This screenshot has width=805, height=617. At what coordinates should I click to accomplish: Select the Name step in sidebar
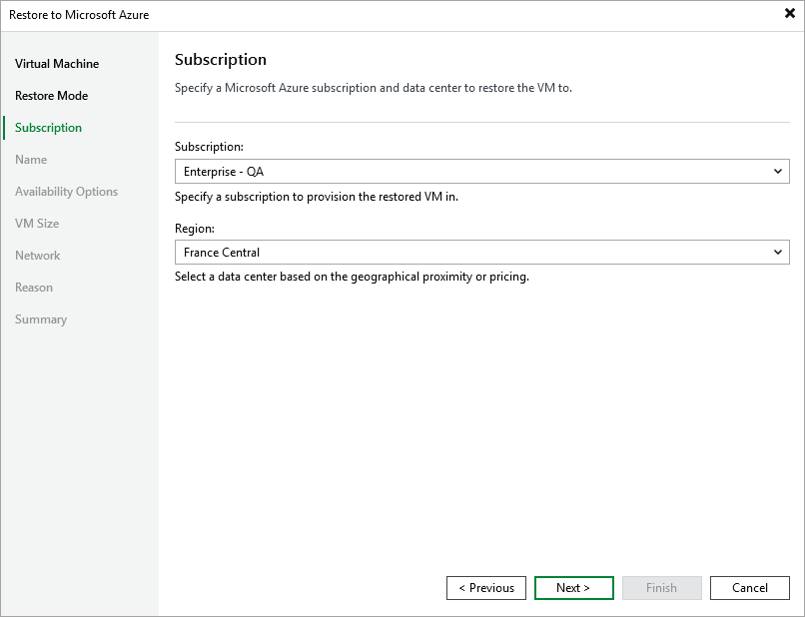tap(31, 159)
